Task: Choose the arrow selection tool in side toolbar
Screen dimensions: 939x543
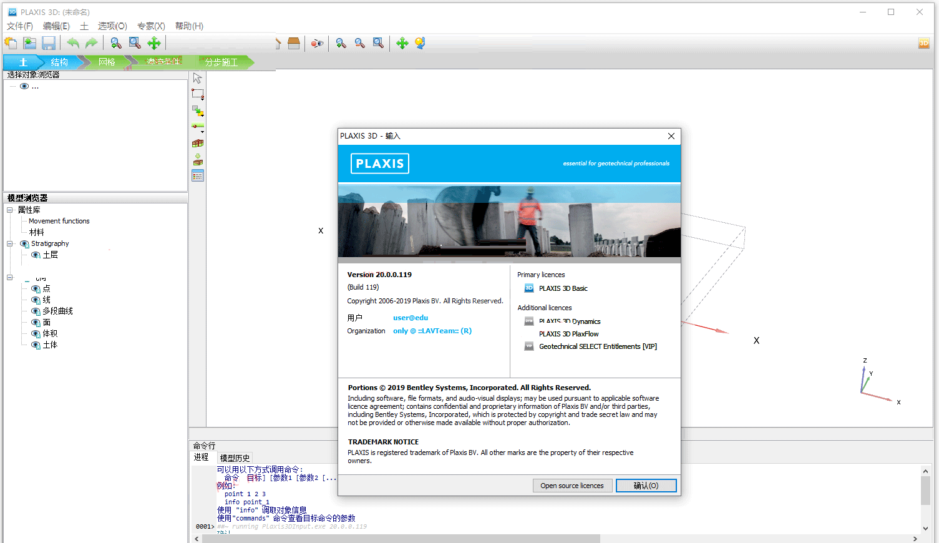Action: click(198, 78)
